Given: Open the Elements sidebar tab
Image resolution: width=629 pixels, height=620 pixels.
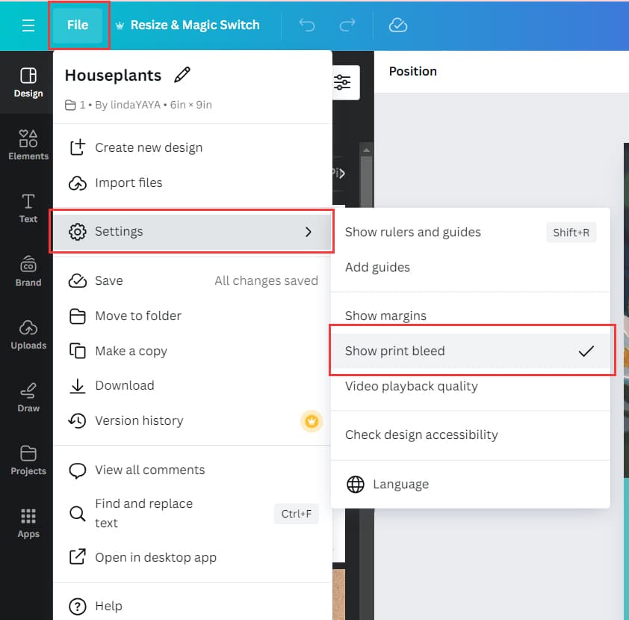Looking at the screenshot, I should (x=28, y=145).
